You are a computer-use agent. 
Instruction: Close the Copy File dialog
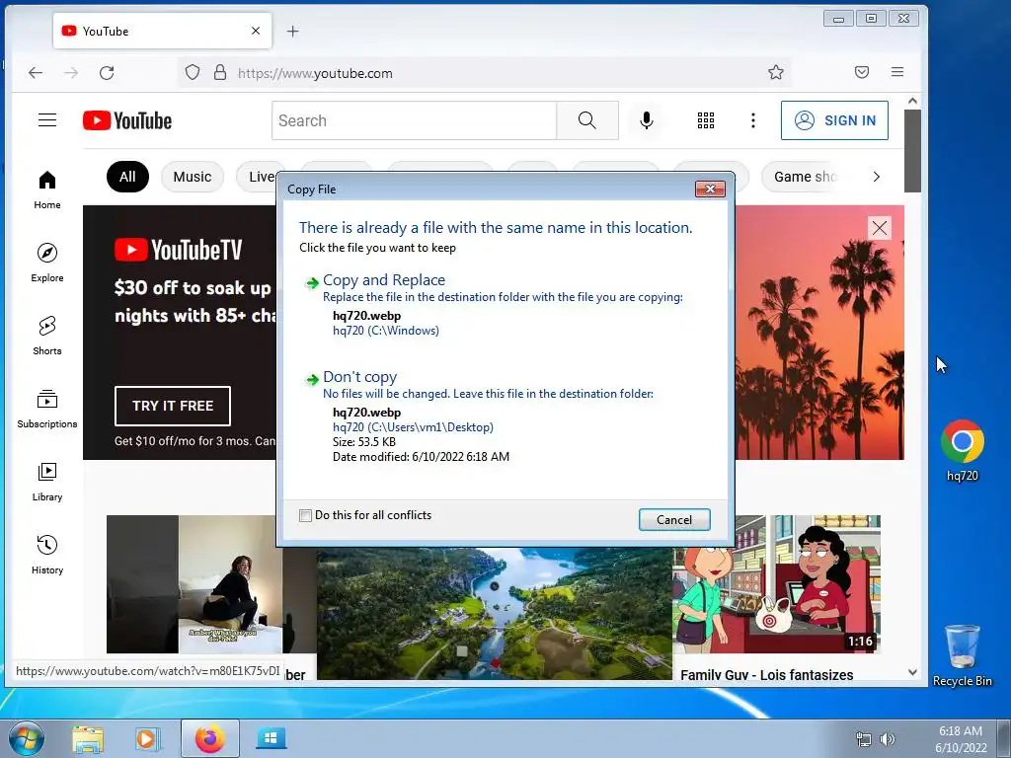coord(710,189)
